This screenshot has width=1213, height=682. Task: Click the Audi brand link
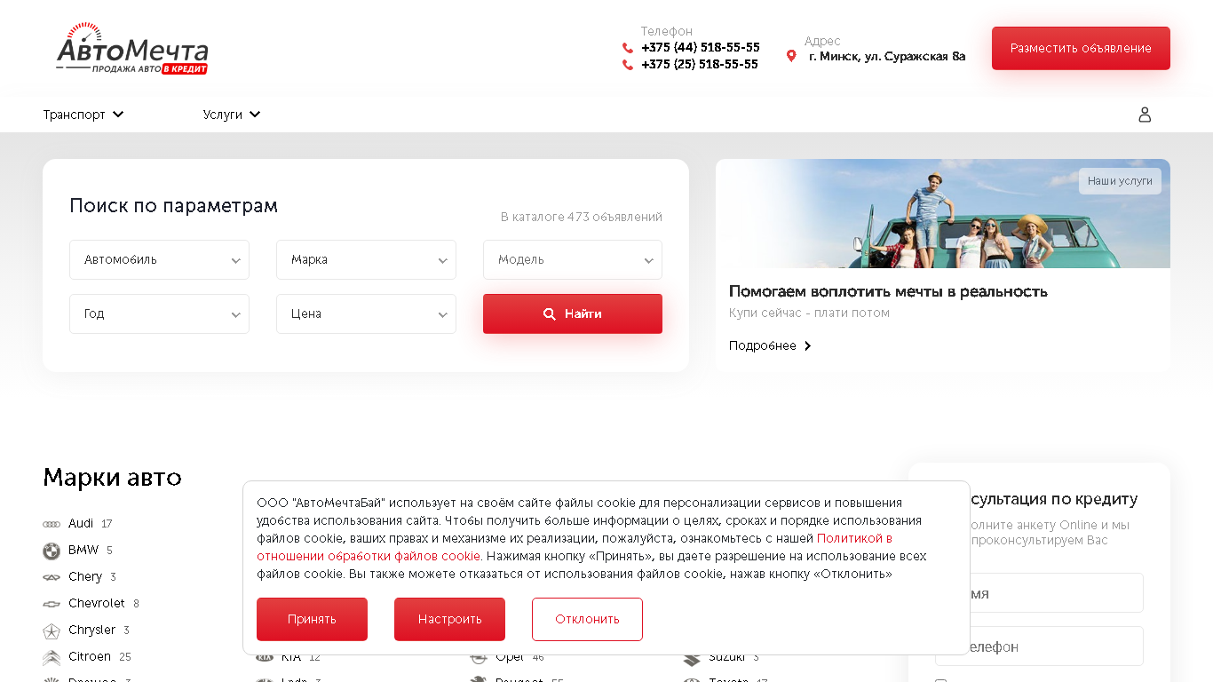(81, 524)
